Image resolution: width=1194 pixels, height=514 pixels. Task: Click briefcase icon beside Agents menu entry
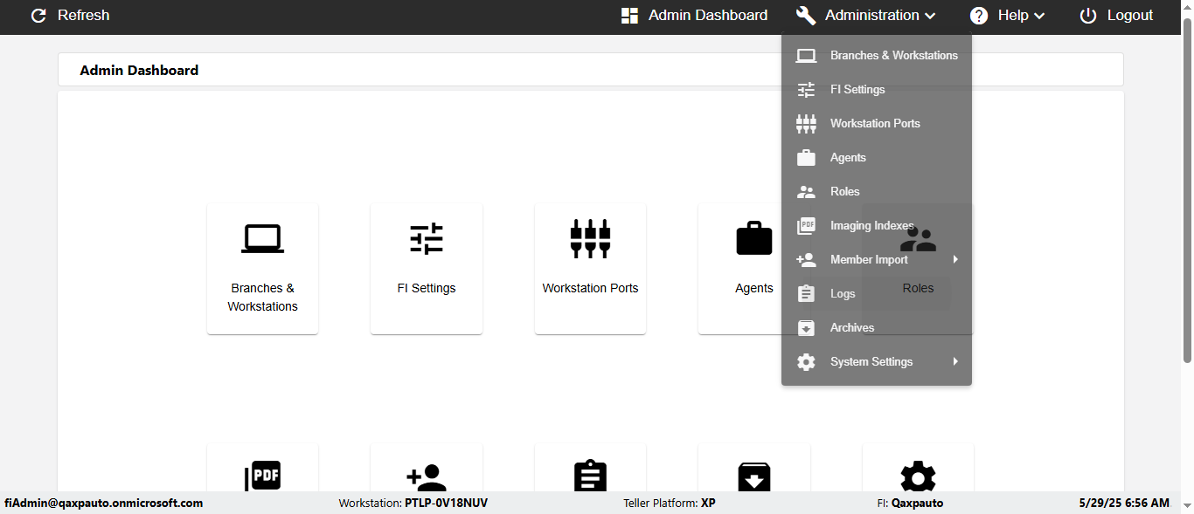tap(806, 158)
